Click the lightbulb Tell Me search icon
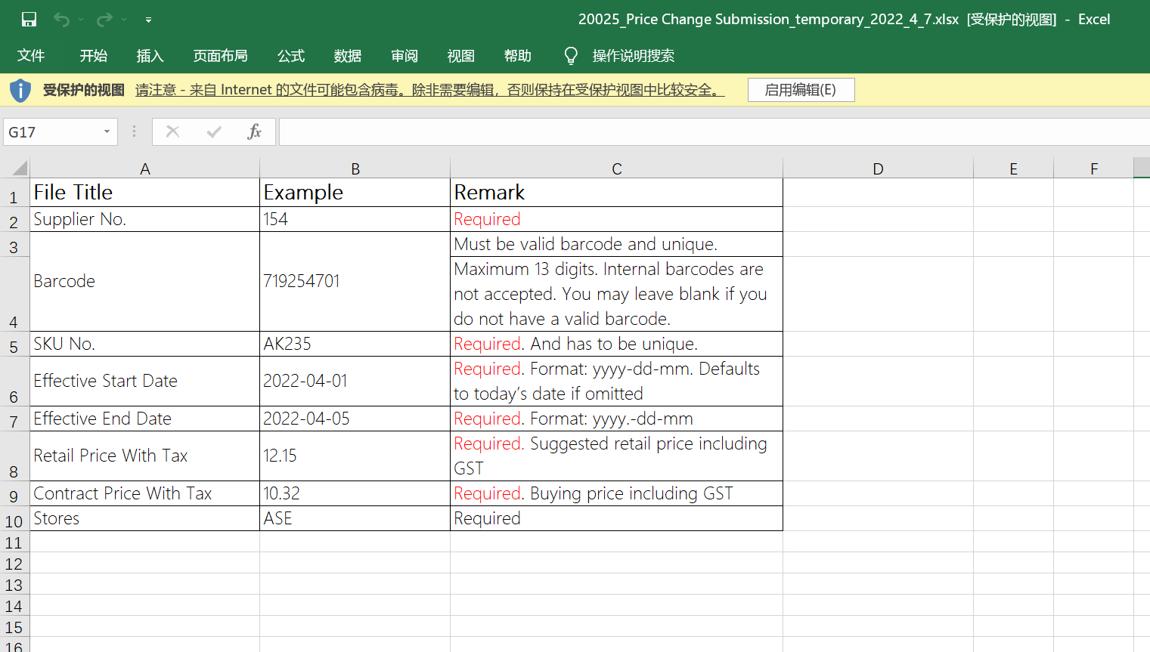 coord(571,56)
